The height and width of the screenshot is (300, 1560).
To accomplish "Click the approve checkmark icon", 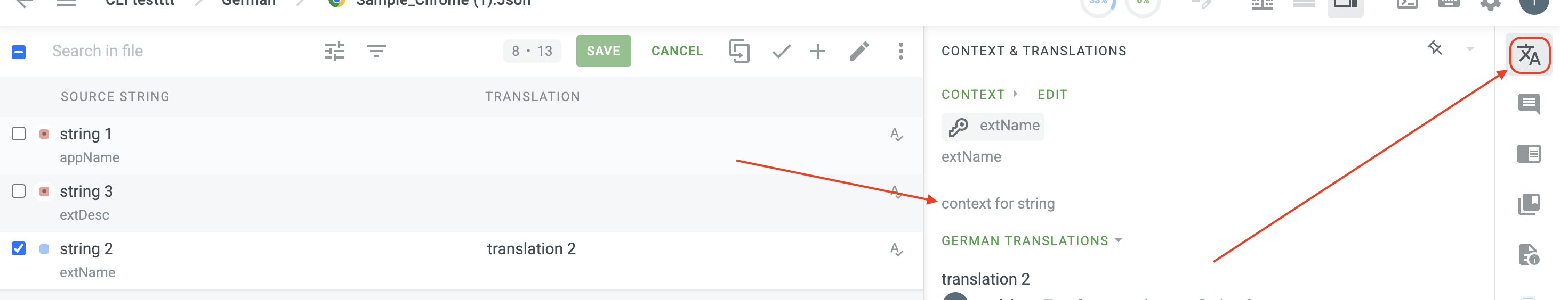I will click(x=781, y=51).
